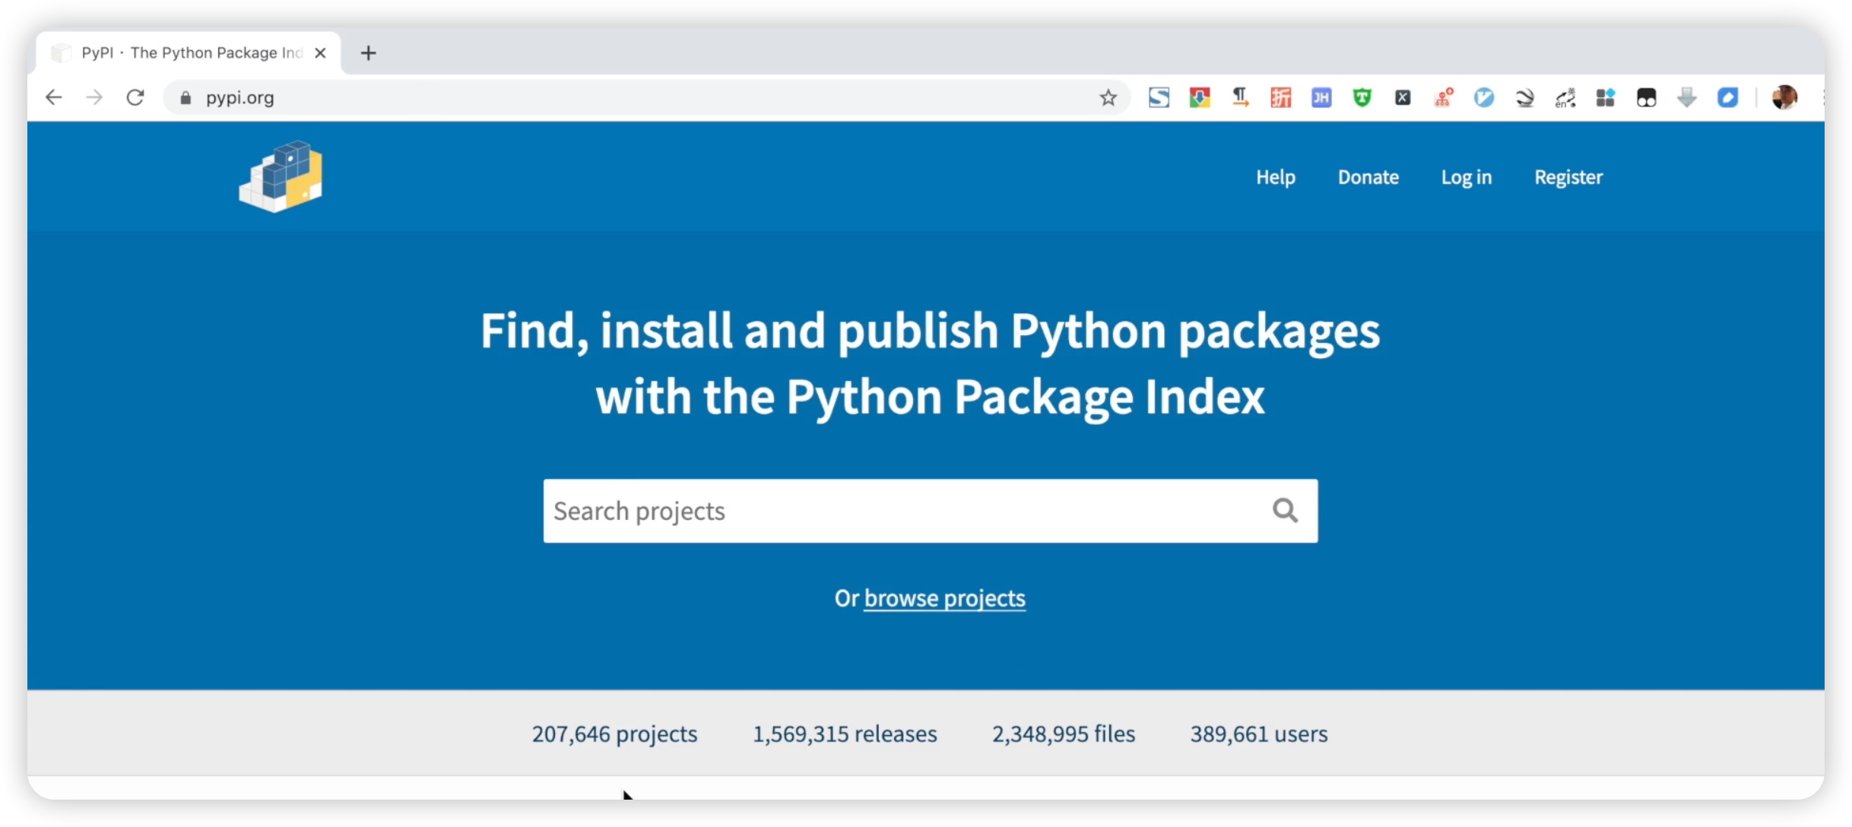Open the striped globe extension icon
1852x827 pixels.
click(x=1524, y=98)
